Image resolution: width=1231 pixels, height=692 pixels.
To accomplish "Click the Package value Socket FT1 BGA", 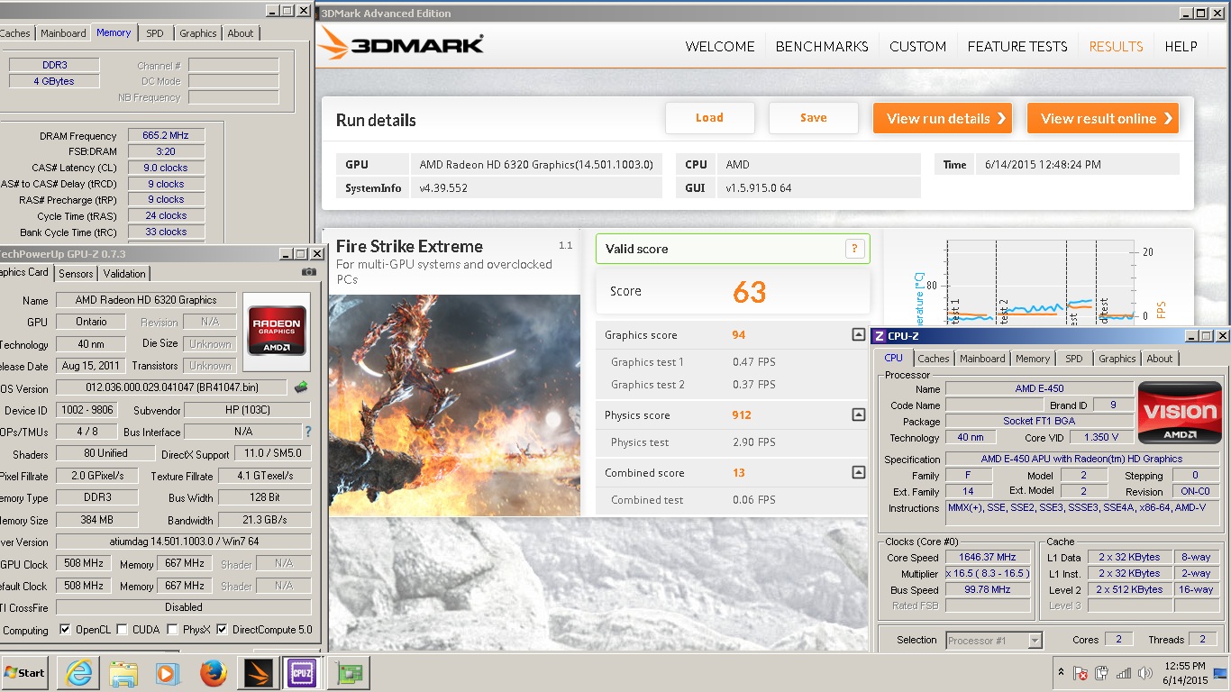I will pos(1039,422).
